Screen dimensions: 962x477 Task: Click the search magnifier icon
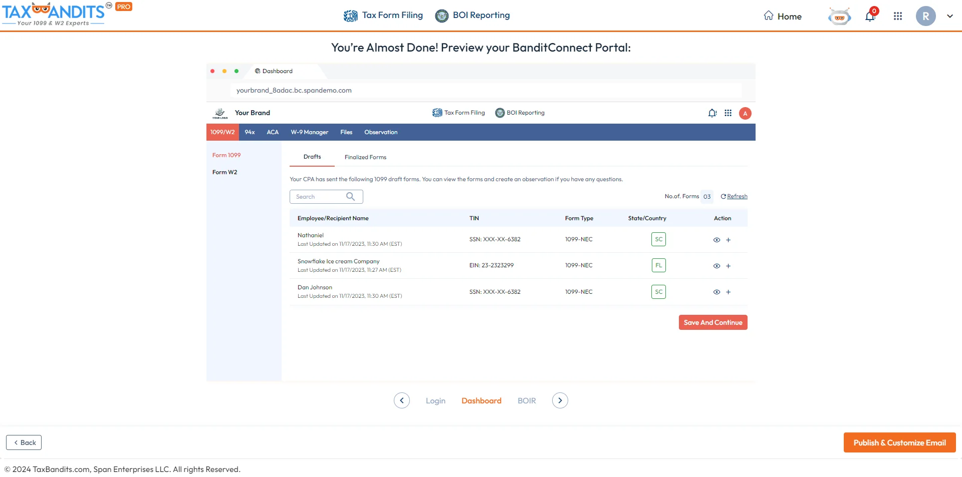coord(351,197)
